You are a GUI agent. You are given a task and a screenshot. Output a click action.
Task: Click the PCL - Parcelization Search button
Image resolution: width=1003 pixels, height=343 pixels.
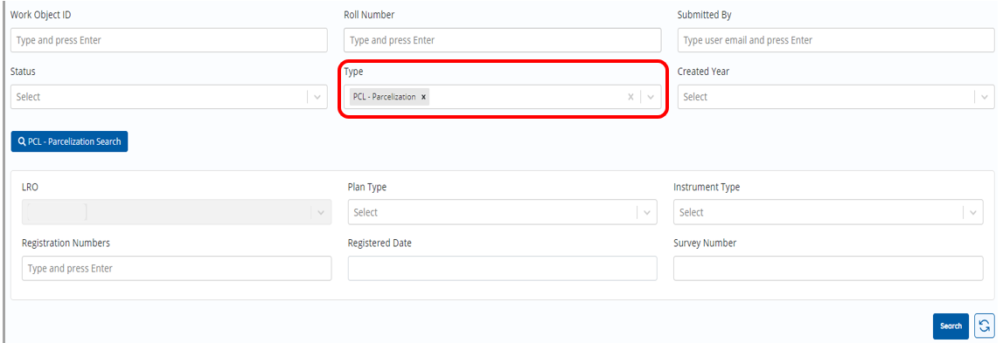tap(69, 141)
